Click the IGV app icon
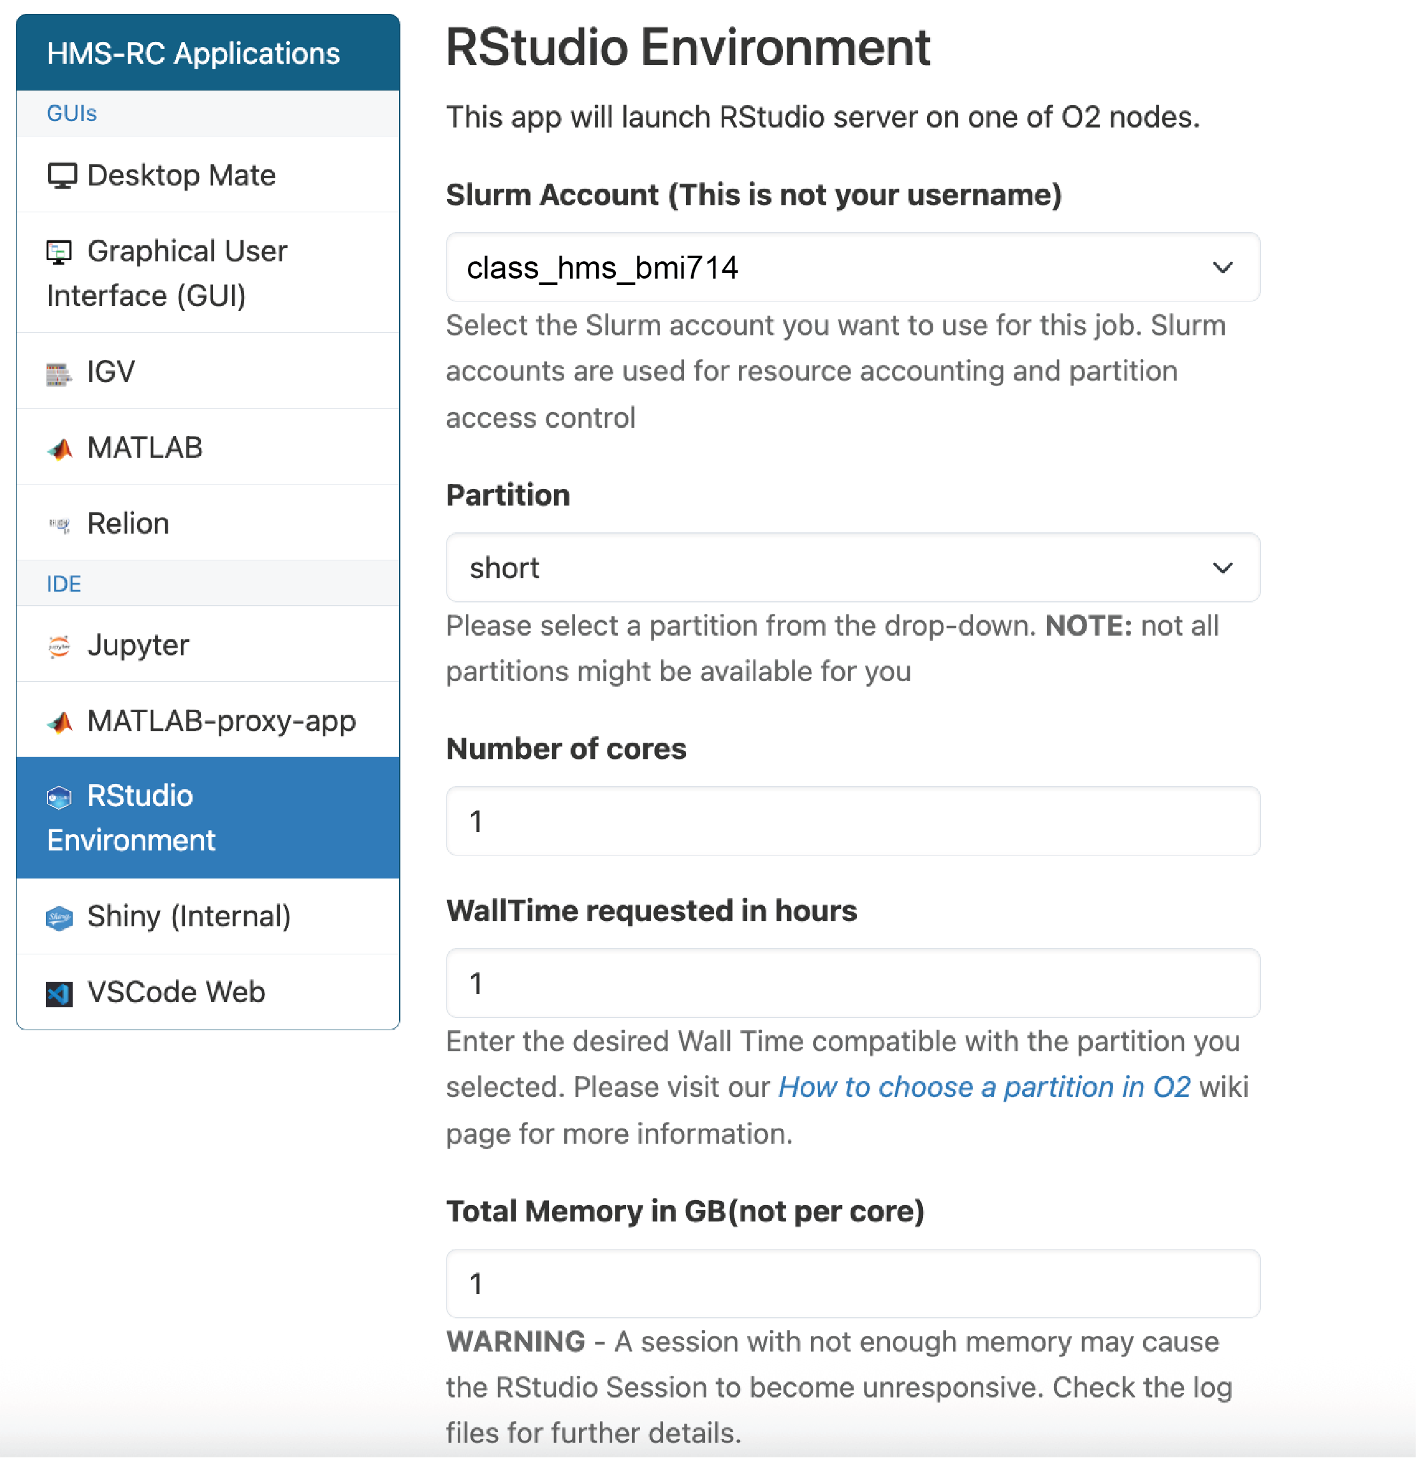1416x1458 pixels. pyautogui.click(x=59, y=374)
